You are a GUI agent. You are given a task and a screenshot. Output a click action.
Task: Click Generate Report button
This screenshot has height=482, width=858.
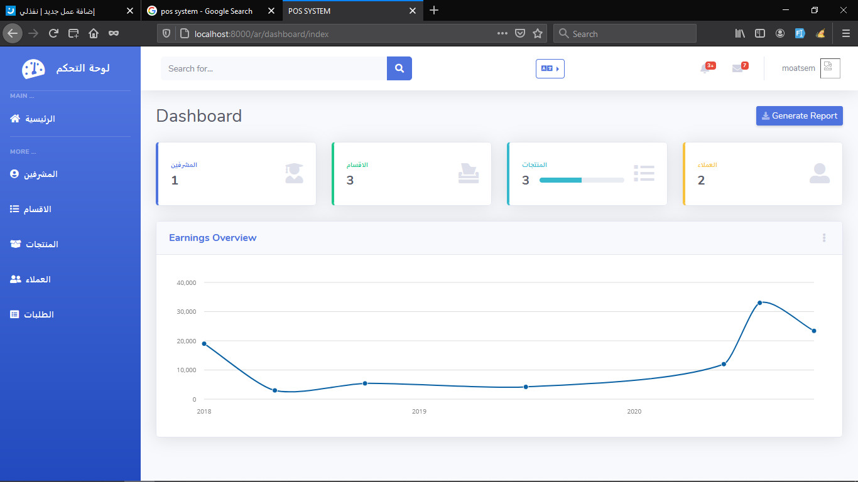coord(800,115)
